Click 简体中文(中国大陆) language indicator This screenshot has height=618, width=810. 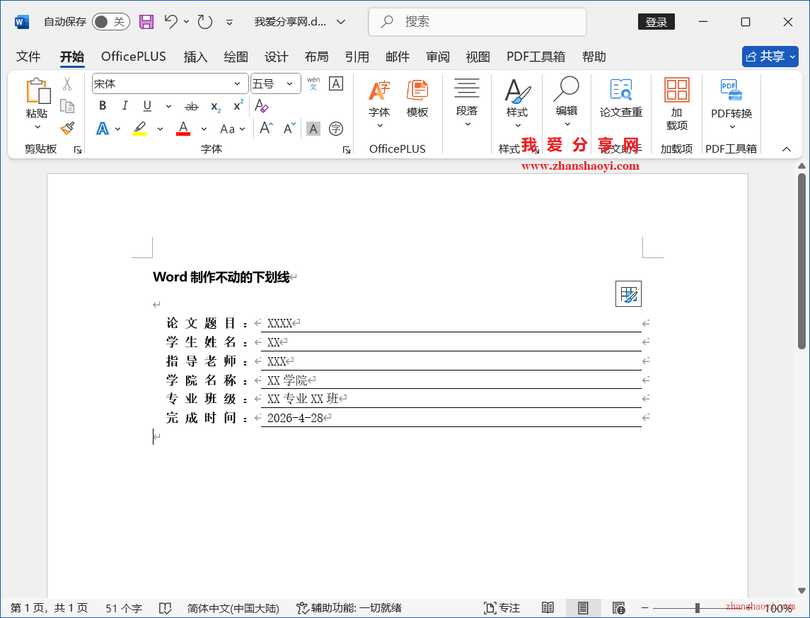click(233, 608)
